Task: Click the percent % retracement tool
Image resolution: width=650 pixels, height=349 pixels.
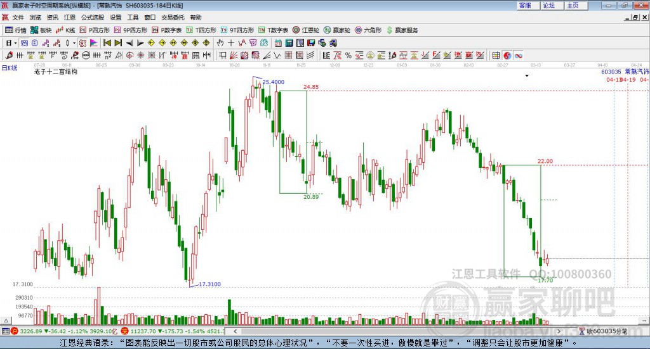Action: click(348, 55)
